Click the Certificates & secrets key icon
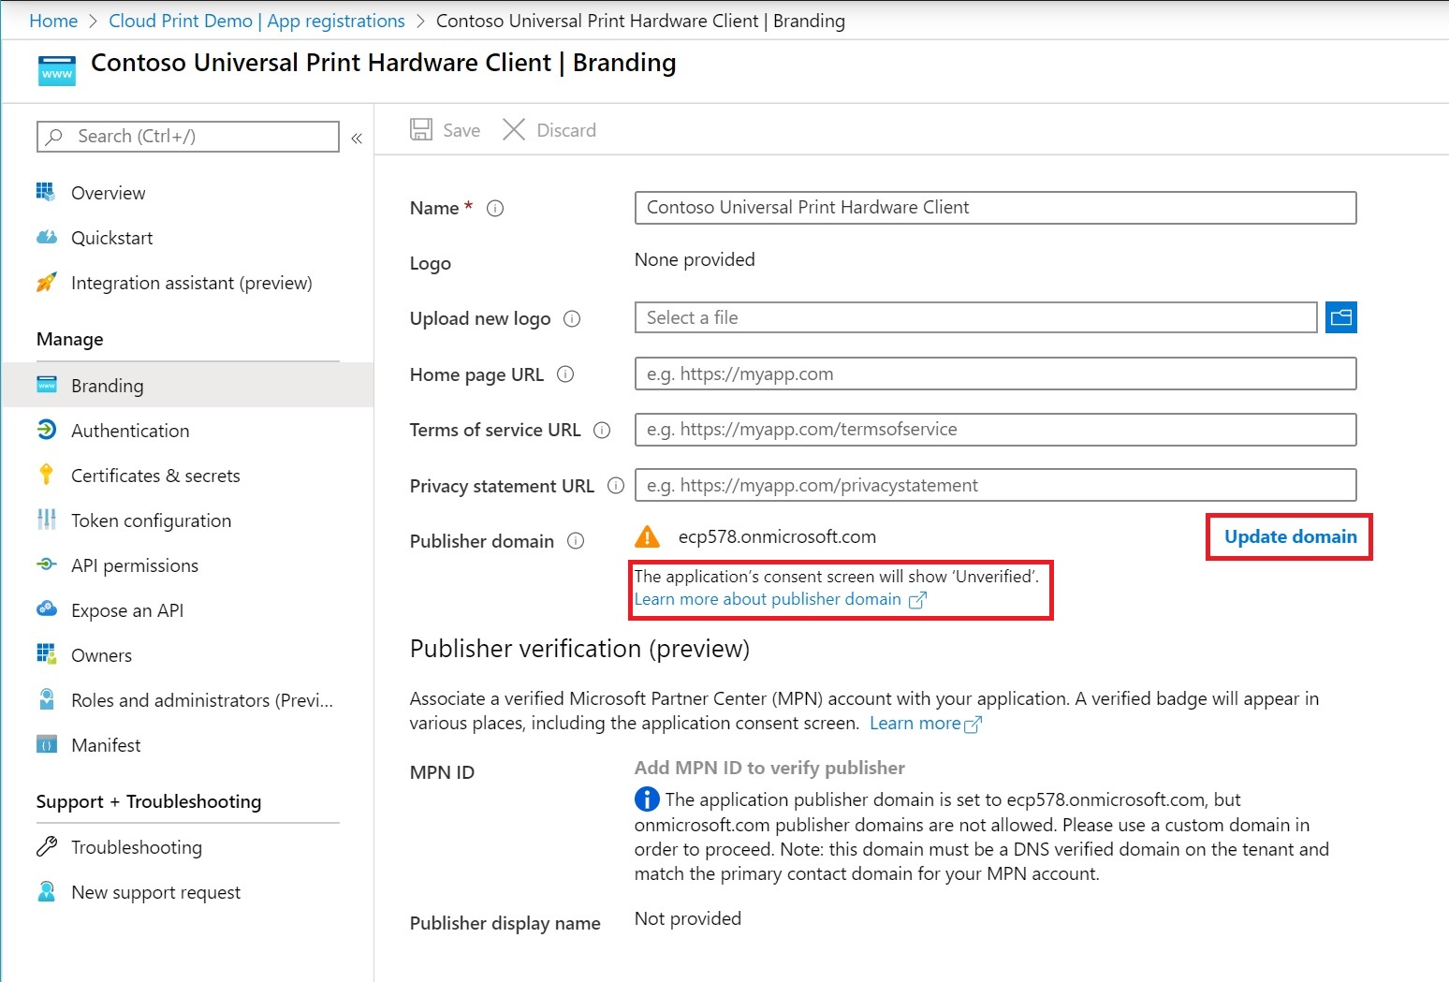The width and height of the screenshot is (1449, 982). click(46, 475)
